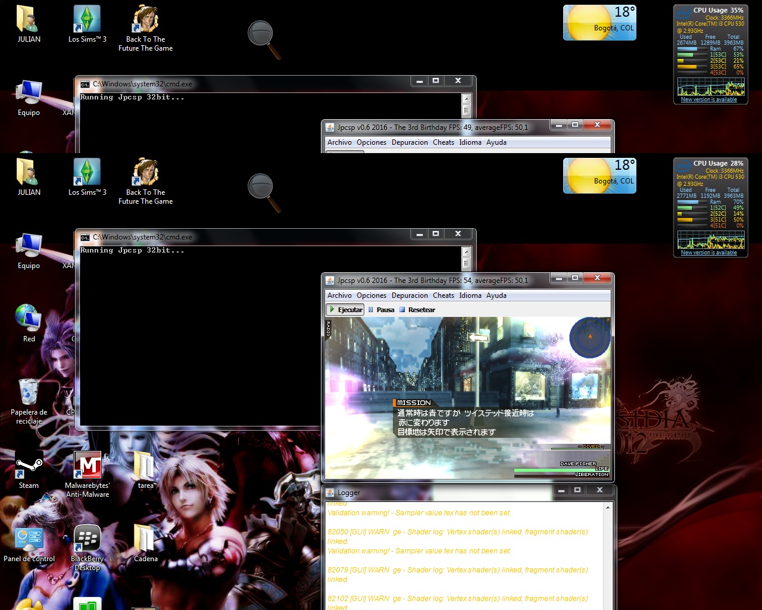This screenshot has height=610, width=762.
Task: Click the Jpcsp title bar showing FPS: 54
Action: tap(433, 280)
